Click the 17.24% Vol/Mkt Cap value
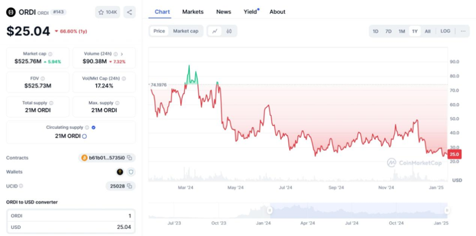This screenshot has width=476, height=236. (x=104, y=86)
